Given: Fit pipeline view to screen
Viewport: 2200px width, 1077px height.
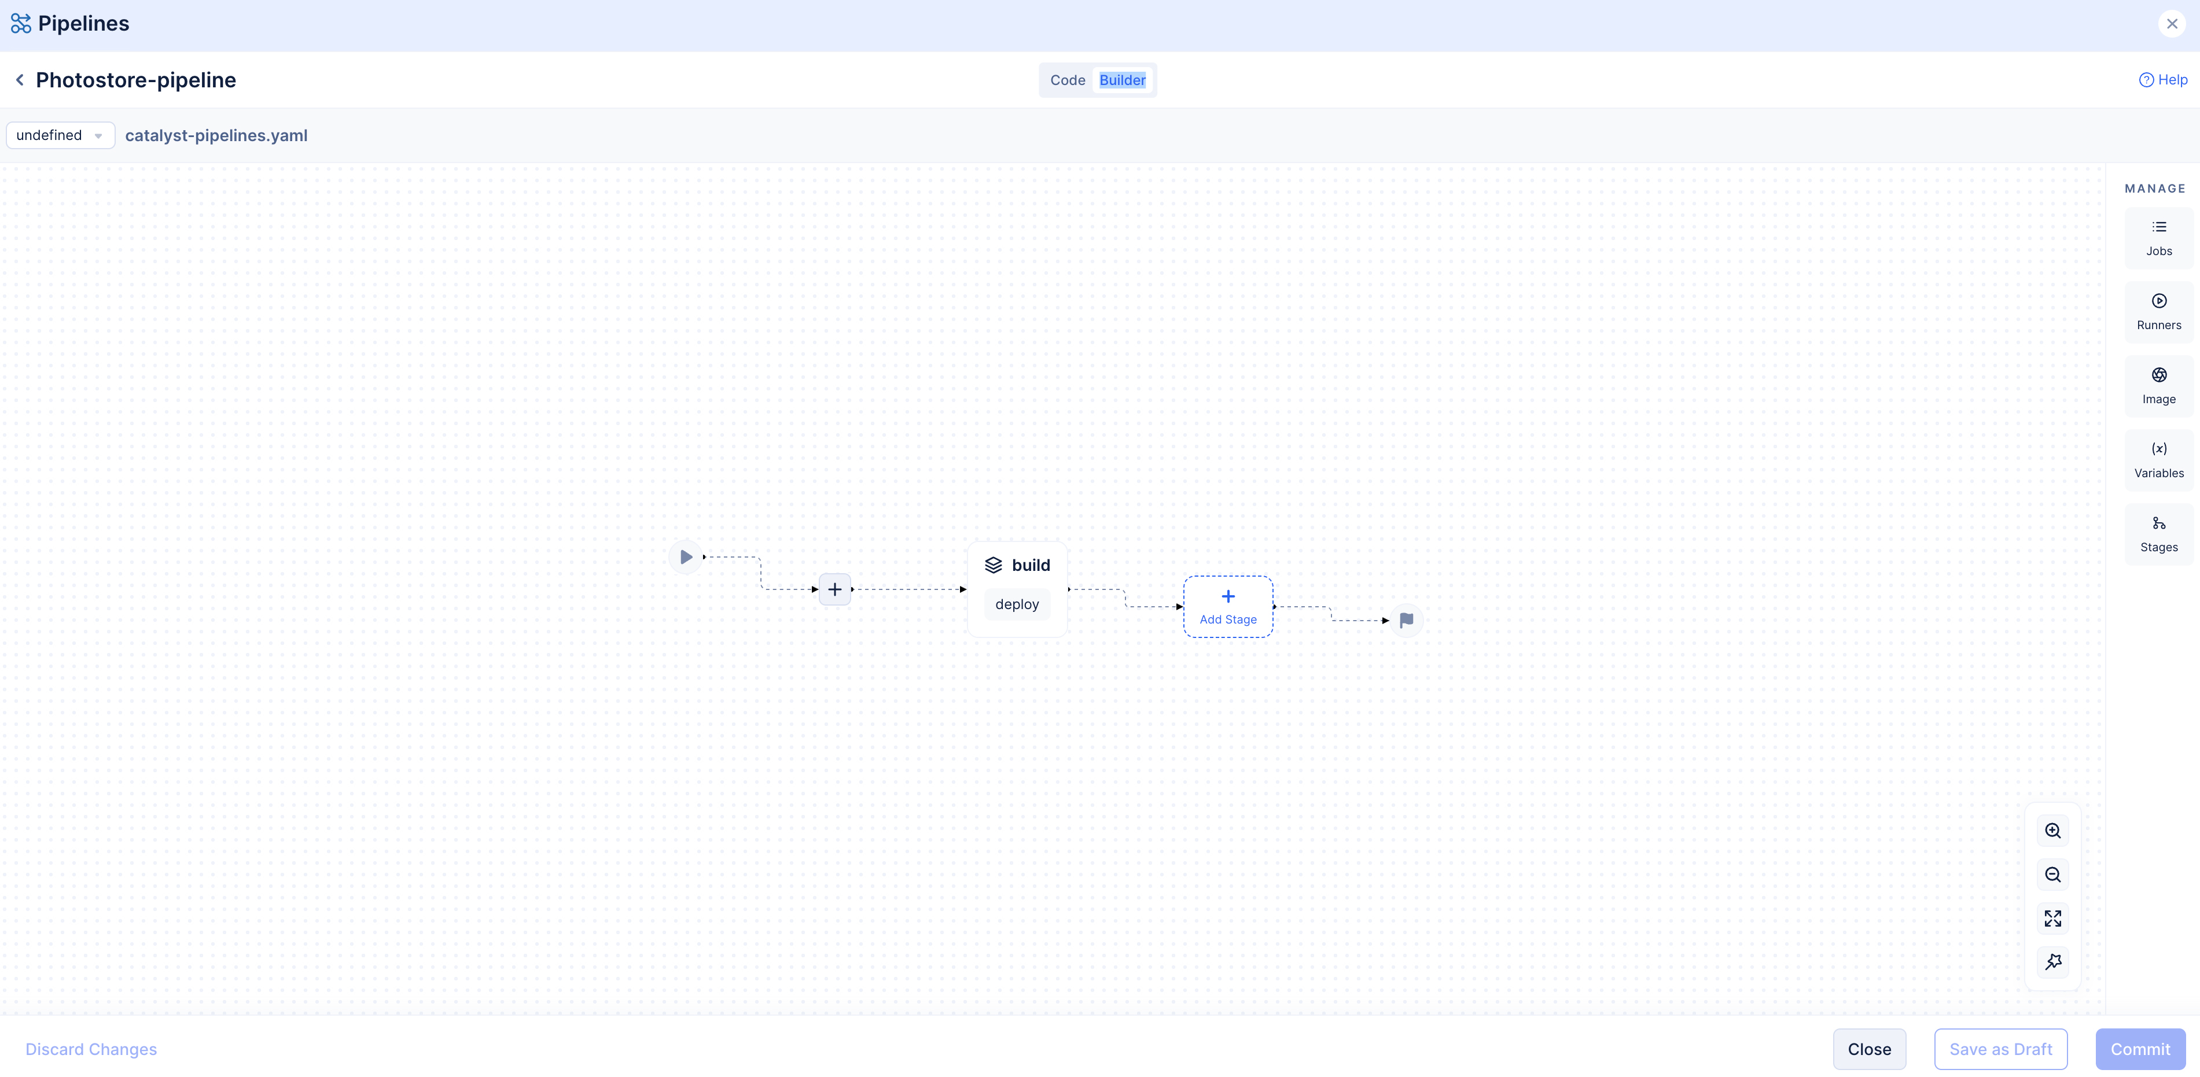Looking at the screenshot, I should 2052,919.
